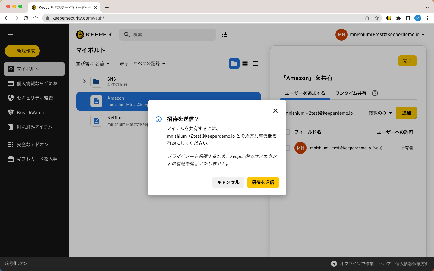Switch to the ワンタイム共有 tab
The height and width of the screenshot is (271, 434).
(351, 93)
